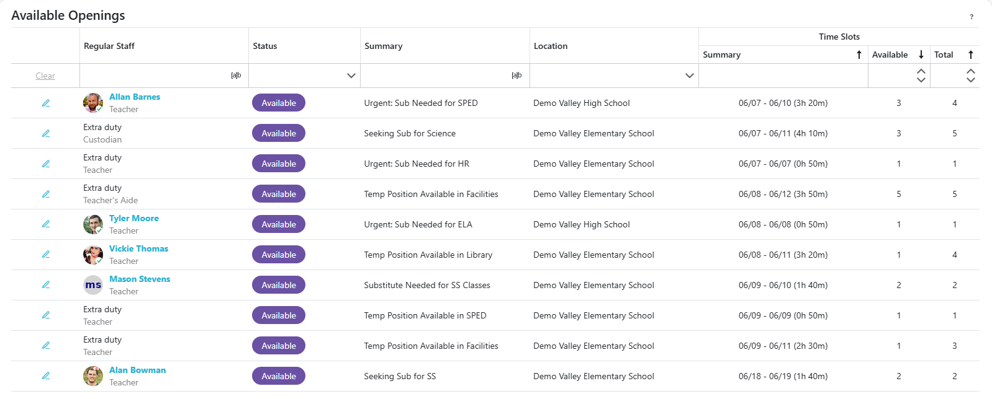Open the help question mark icon
992x399 pixels.
click(x=972, y=17)
